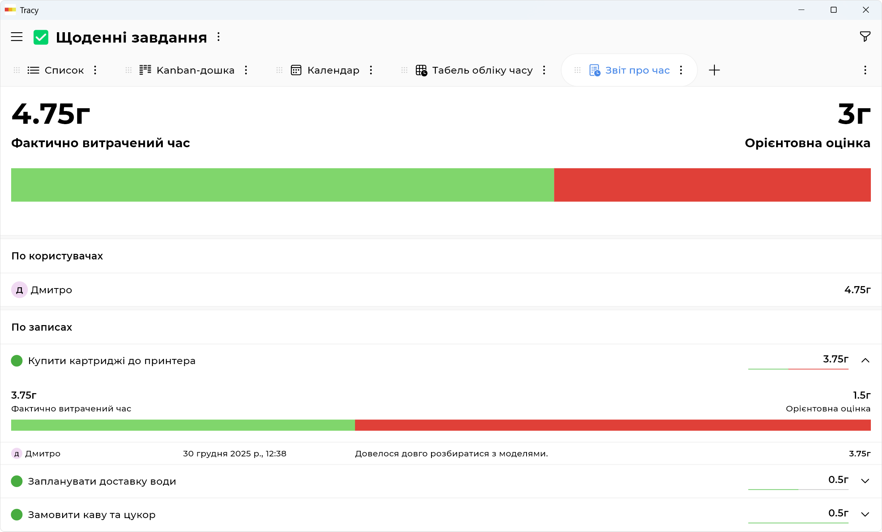Open the Замовити каву та цукор task title
Screen dimensions: 882x532
[x=92, y=515]
